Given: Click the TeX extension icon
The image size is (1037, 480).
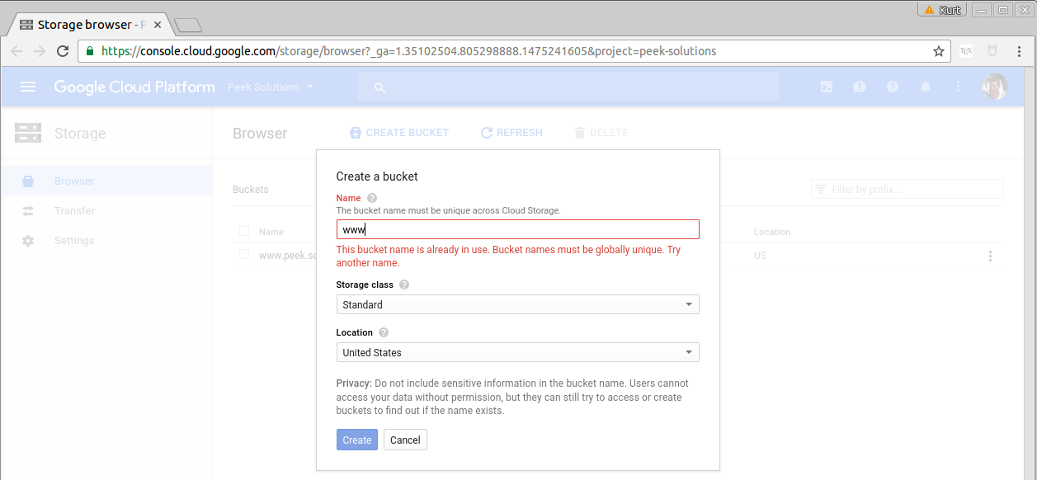Looking at the screenshot, I should pyautogui.click(x=966, y=51).
